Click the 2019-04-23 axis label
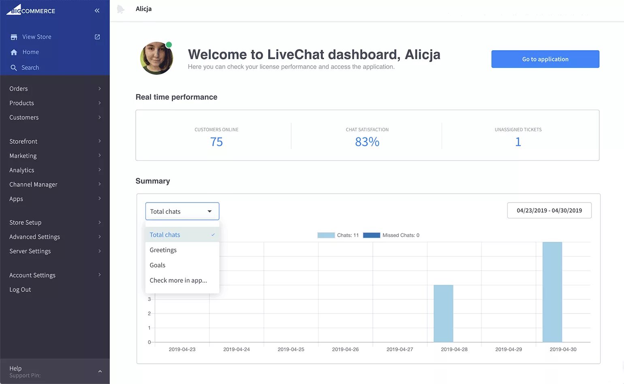Screen dimensions: 624x384 [x=182, y=349]
